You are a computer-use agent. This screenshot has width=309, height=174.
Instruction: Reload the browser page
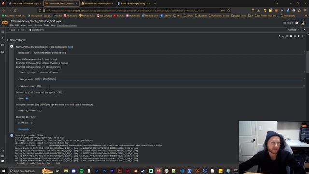(x=15, y=10)
